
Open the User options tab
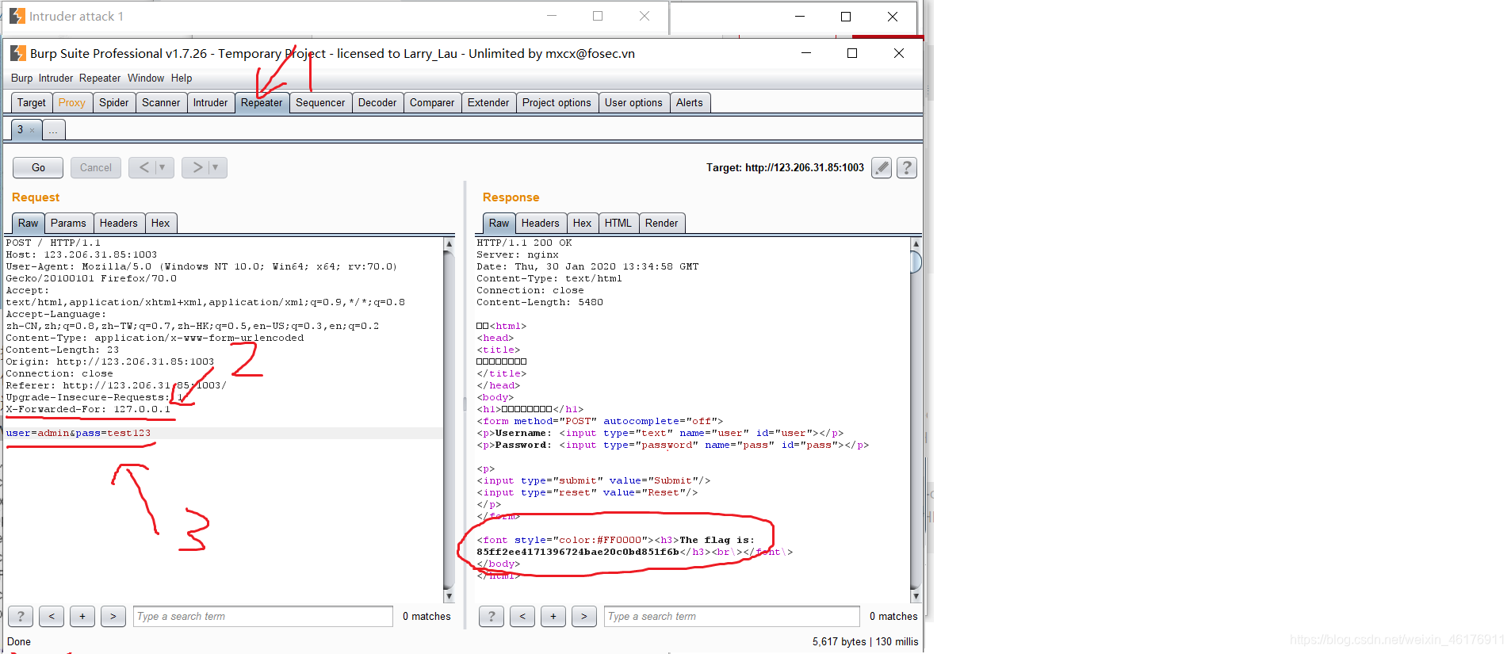click(x=633, y=102)
